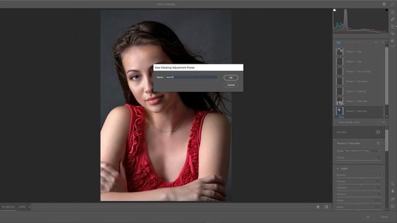Select the Healing tool icon

pos(393,19)
